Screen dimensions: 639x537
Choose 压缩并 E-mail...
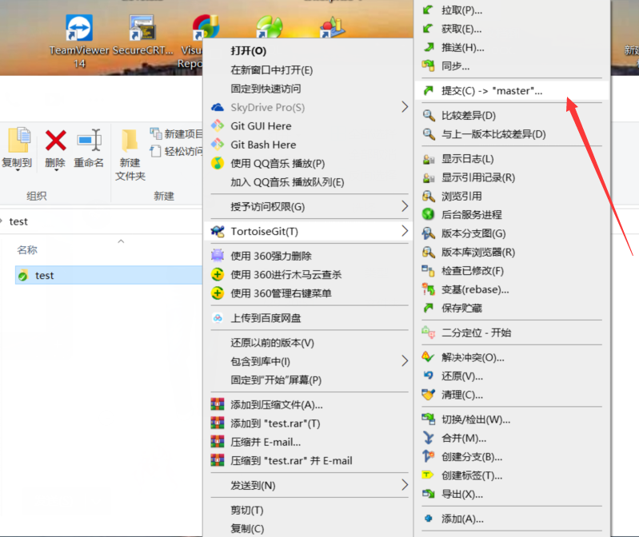click(x=266, y=442)
